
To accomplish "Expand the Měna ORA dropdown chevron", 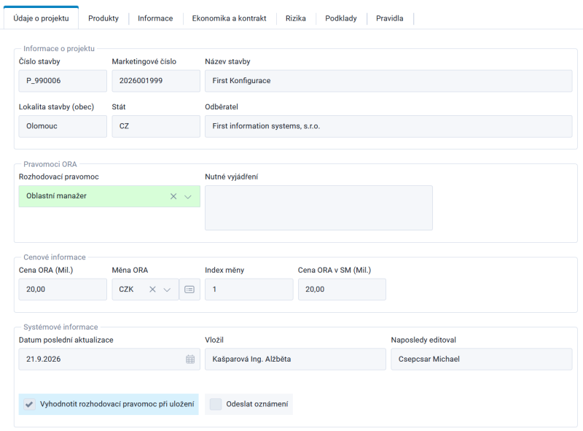I will [x=167, y=290].
